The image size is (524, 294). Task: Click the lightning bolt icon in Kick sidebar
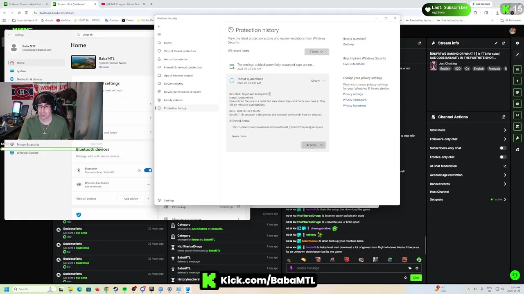coord(517,81)
